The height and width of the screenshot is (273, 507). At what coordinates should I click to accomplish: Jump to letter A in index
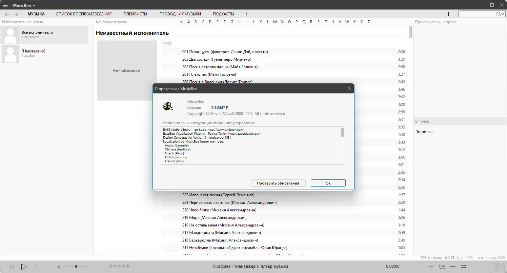tap(189, 22)
